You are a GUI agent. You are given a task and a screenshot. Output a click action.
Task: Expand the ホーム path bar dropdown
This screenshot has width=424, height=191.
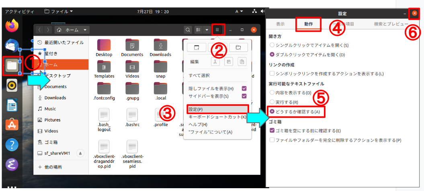coord(85,30)
